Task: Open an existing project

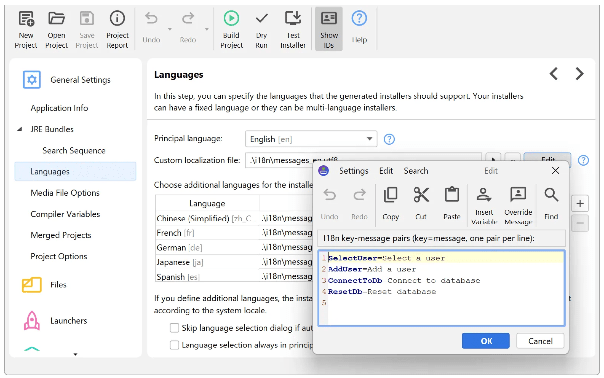Action: click(56, 29)
